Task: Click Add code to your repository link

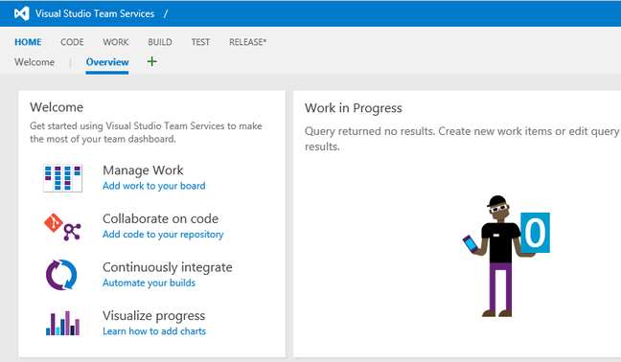Action: click(x=163, y=235)
